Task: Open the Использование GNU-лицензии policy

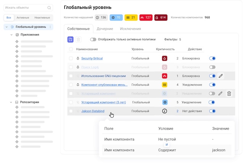Action: pos(103,76)
